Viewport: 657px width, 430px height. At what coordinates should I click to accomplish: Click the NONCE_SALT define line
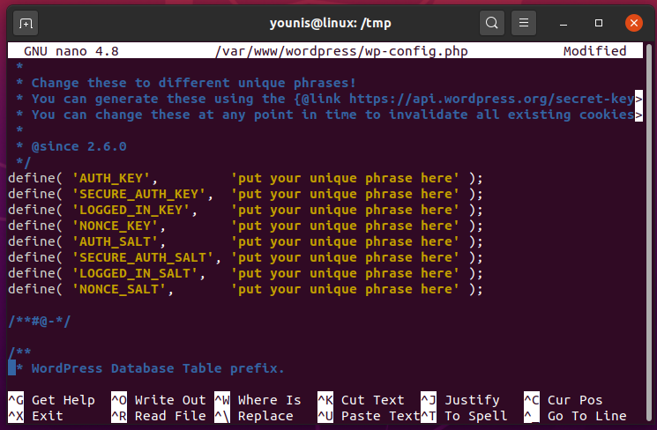coord(245,289)
